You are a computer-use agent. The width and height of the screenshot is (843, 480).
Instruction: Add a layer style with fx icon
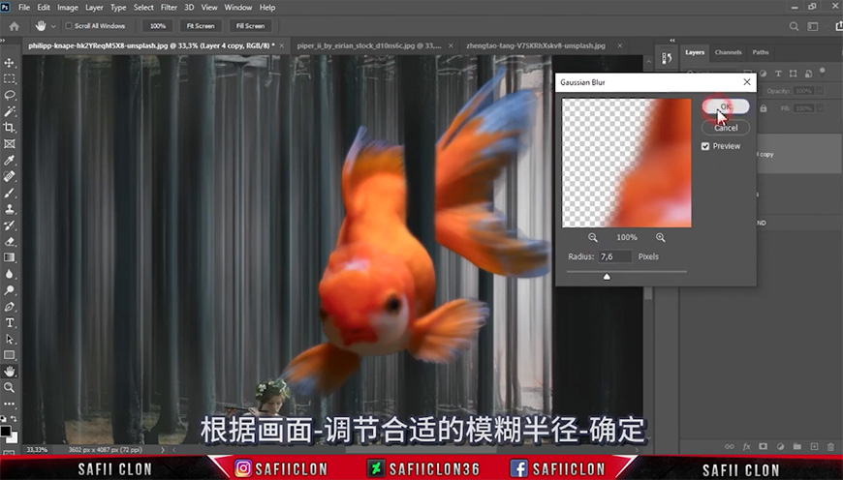click(x=746, y=446)
